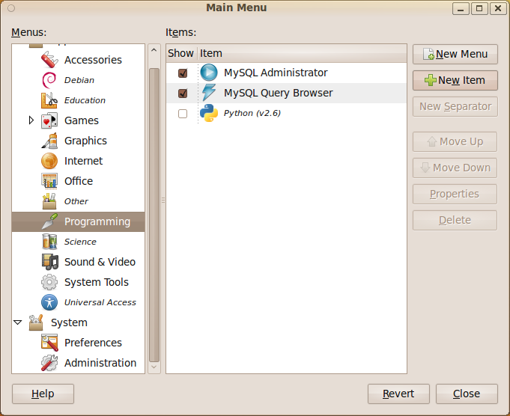
Task: Uncheck Show for MySQL Query Browser
Action: point(183,94)
